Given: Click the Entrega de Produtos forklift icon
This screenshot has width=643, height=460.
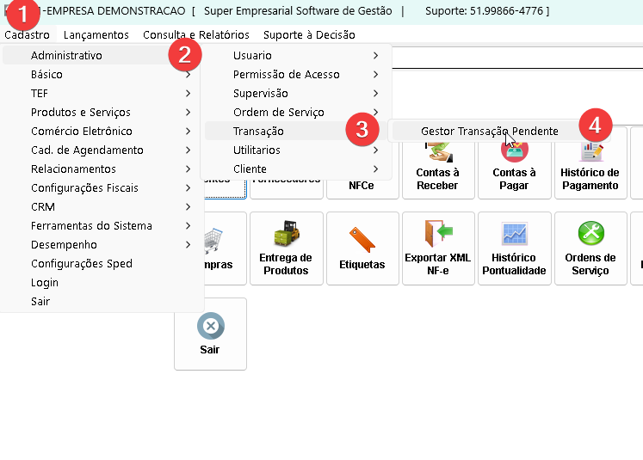Looking at the screenshot, I should point(287,234).
